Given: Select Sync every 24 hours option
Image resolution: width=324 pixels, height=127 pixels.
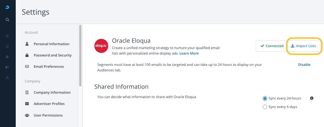Looking at the screenshot, I should pyautogui.click(x=265, y=98).
